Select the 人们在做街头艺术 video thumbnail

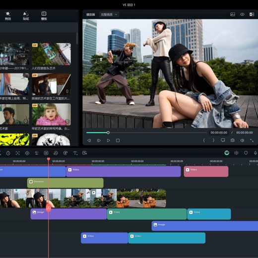tap(51, 54)
